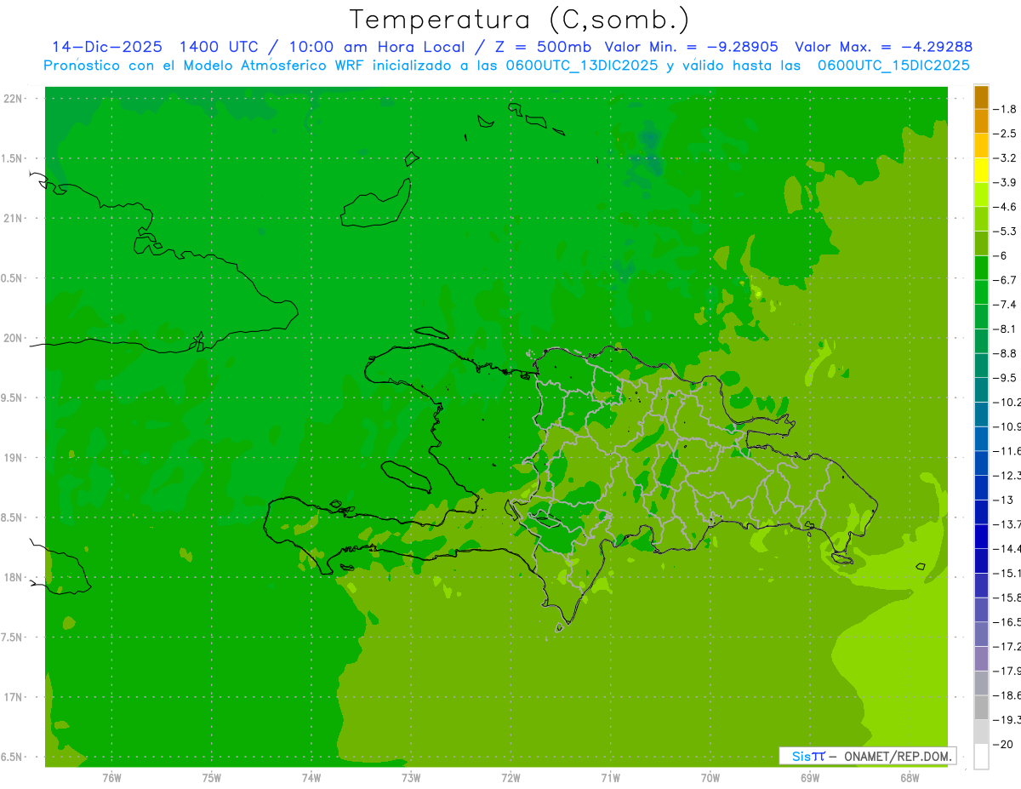Click the longitude label "73W"
Screen dimensions: 1021x789
(411, 777)
